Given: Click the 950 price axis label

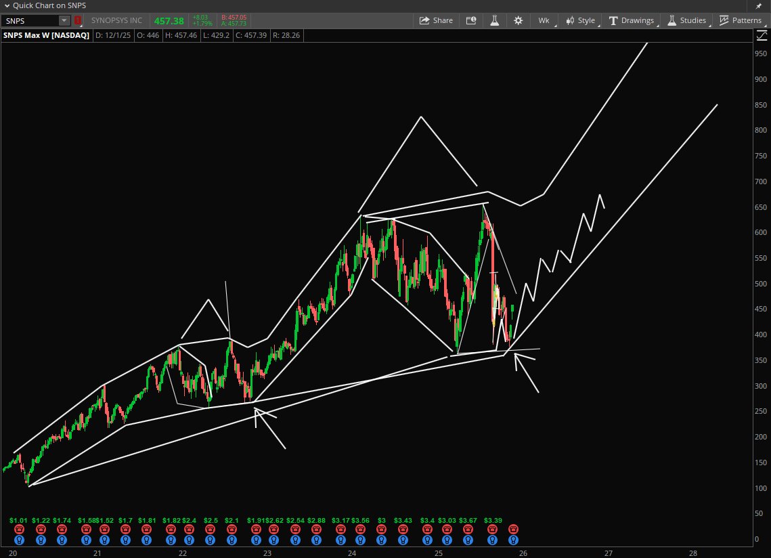Looking at the screenshot, I should (x=761, y=53).
